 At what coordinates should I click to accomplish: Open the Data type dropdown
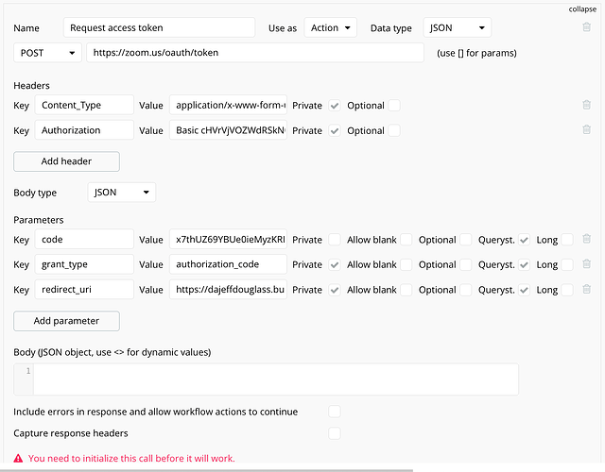point(457,28)
